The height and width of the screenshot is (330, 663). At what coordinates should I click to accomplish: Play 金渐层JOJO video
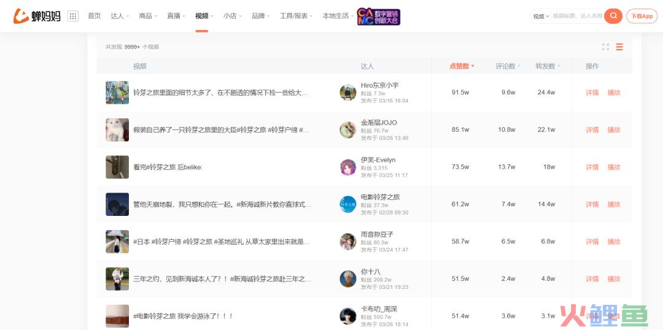tap(614, 129)
